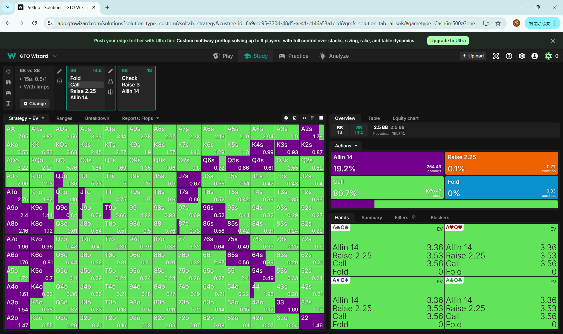
Task: Open the Strategy + EV dropdown
Action: point(26,118)
